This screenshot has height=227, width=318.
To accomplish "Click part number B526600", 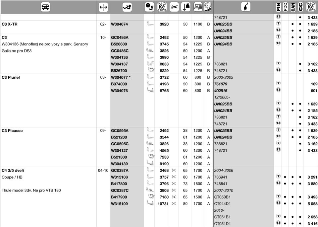I will click(119, 44).
